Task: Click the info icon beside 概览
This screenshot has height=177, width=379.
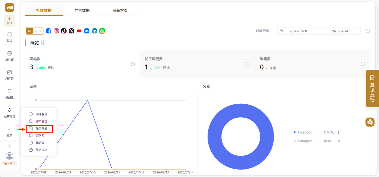Action: (x=43, y=43)
